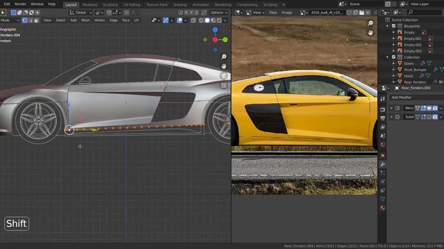Switch to the Modeling workspace tab

click(89, 5)
